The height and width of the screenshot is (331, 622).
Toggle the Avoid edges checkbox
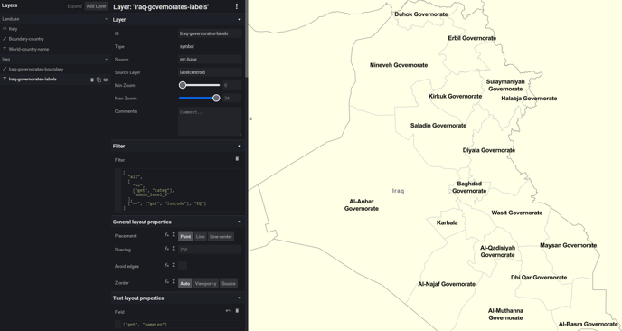pos(183,266)
